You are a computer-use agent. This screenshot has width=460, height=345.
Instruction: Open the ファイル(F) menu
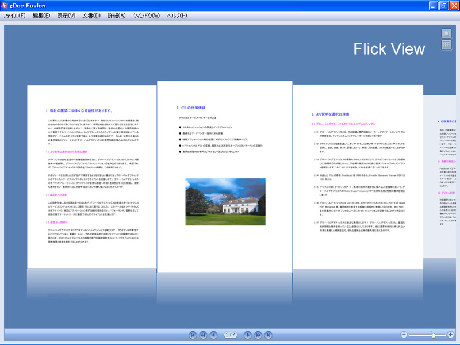point(14,16)
